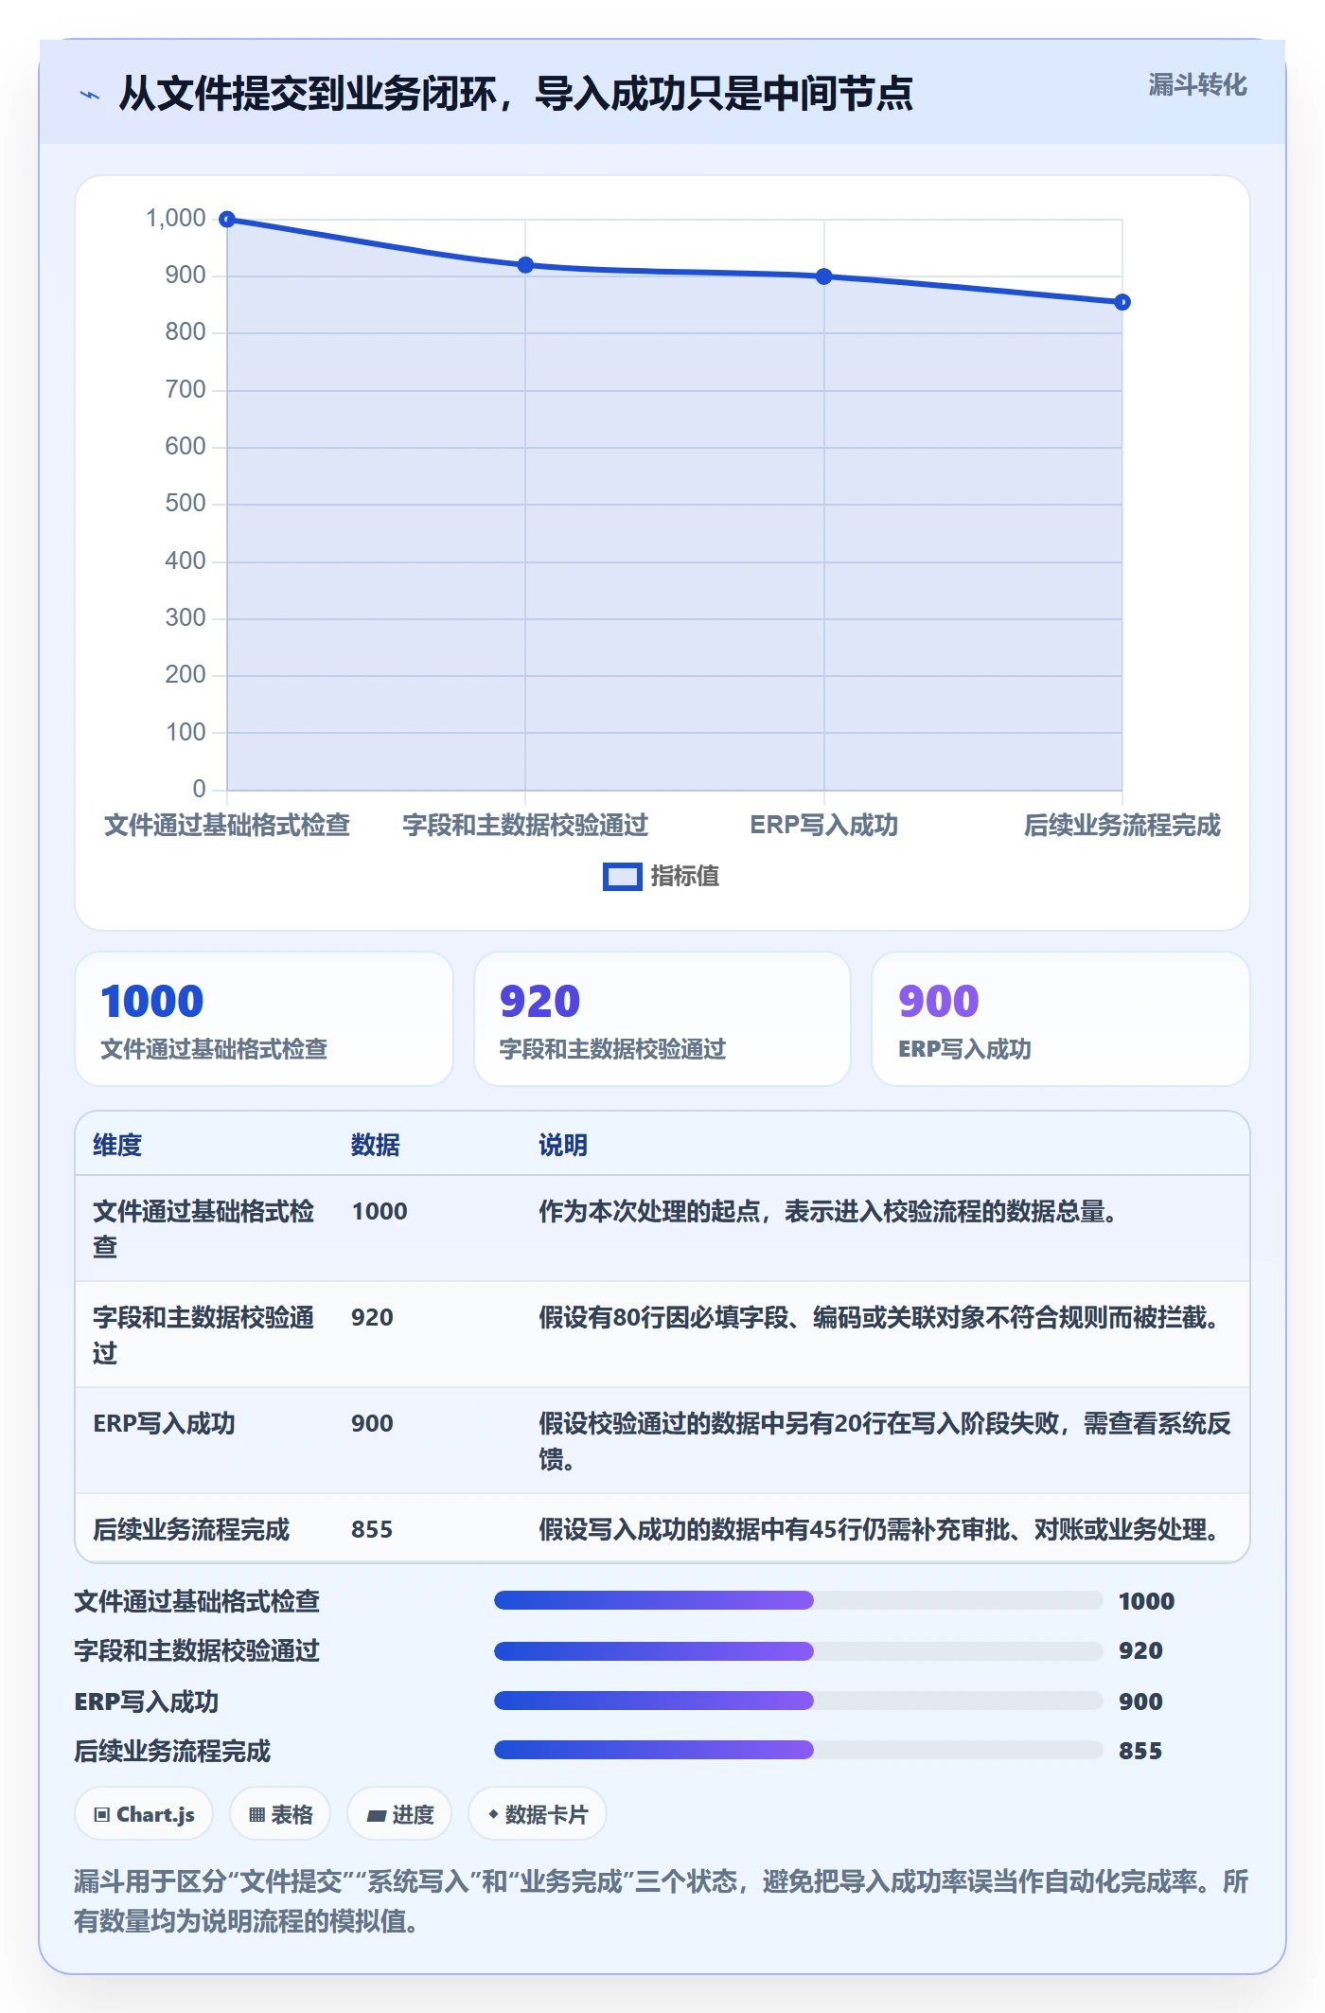Click table cell 文件通过基础格式检查
The image size is (1325, 2013).
click(203, 1229)
